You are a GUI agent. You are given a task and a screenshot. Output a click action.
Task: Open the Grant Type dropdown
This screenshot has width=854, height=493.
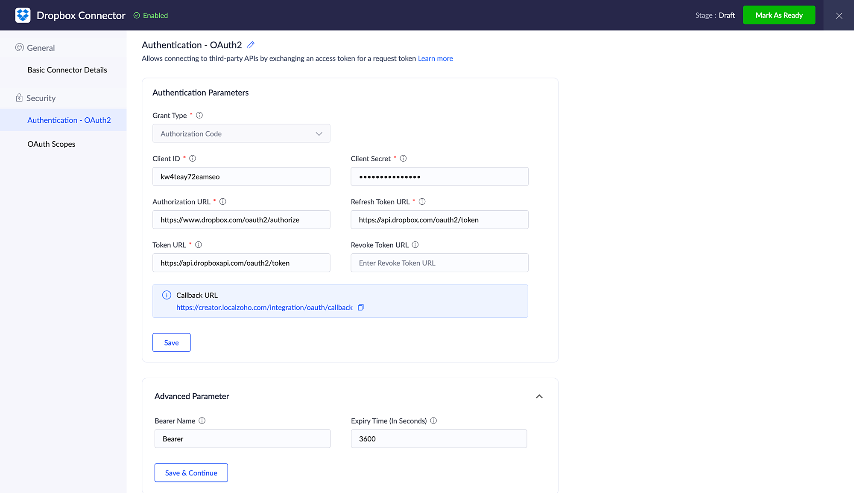coord(241,133)
